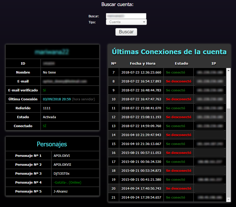
Task: Click 'Se desconectó' status in row 14
Action: coord(179,135)
